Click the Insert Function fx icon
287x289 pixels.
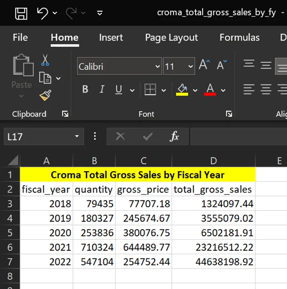(x=174, y=136)
